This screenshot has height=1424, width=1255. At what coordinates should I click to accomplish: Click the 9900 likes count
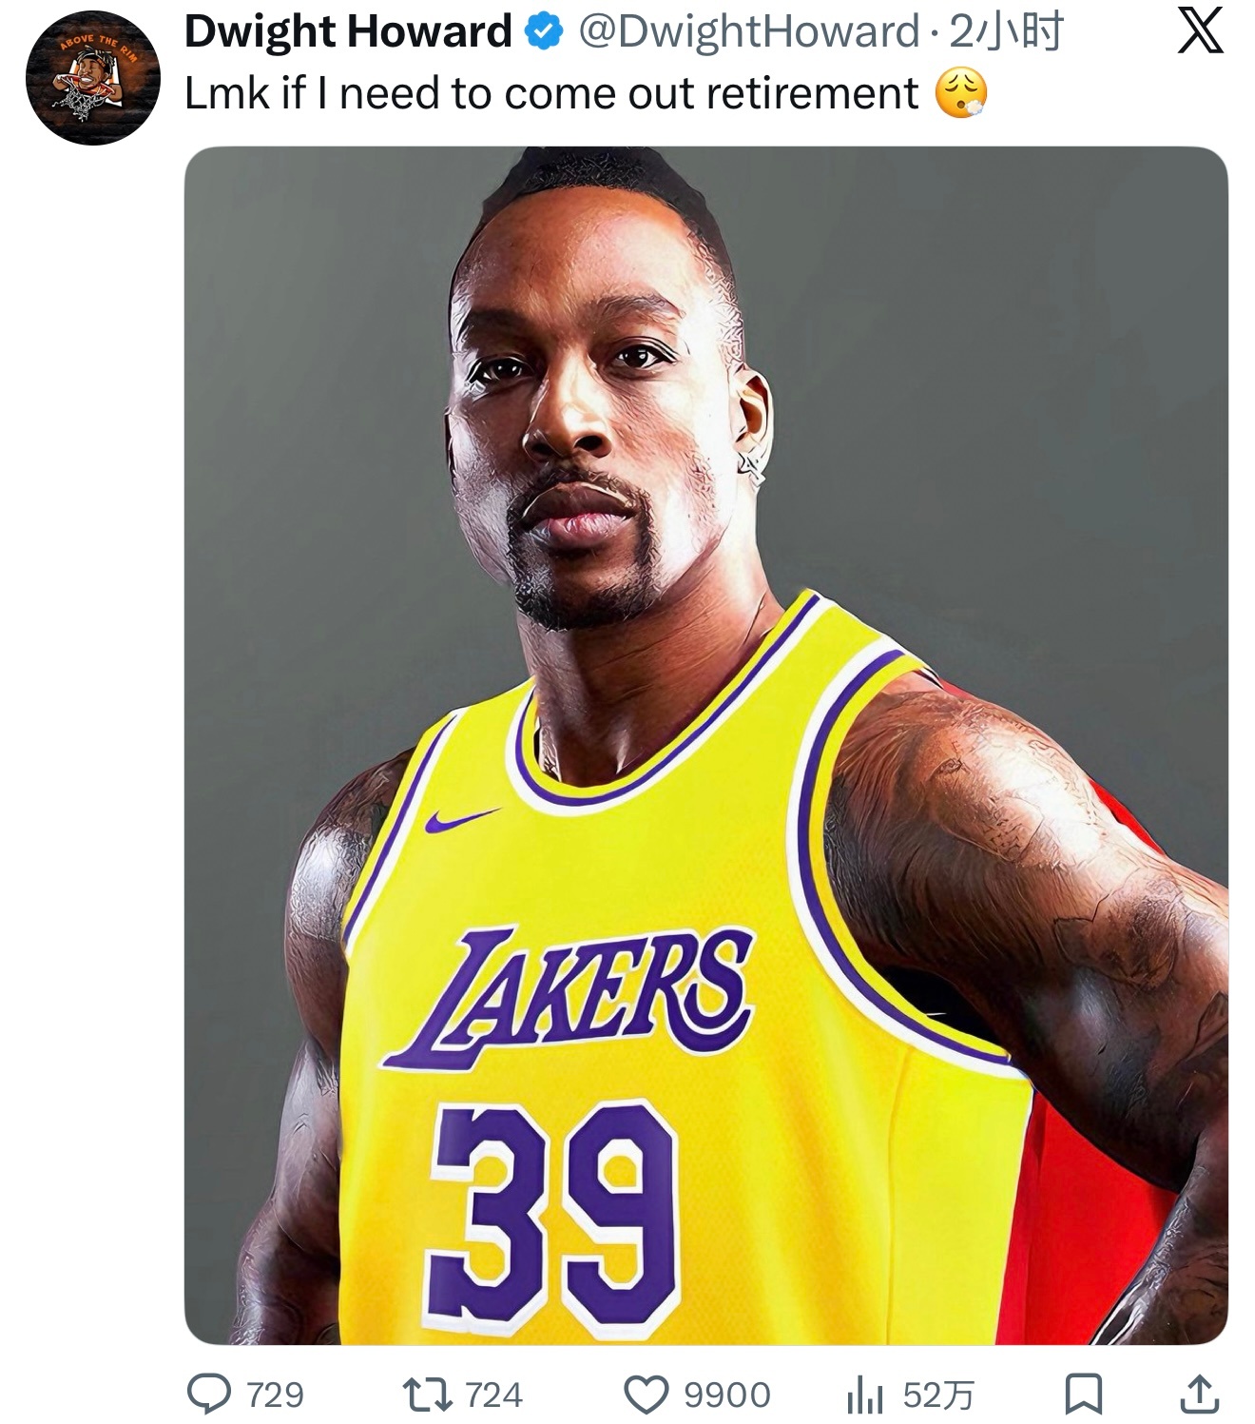(x=727, y=1395)
